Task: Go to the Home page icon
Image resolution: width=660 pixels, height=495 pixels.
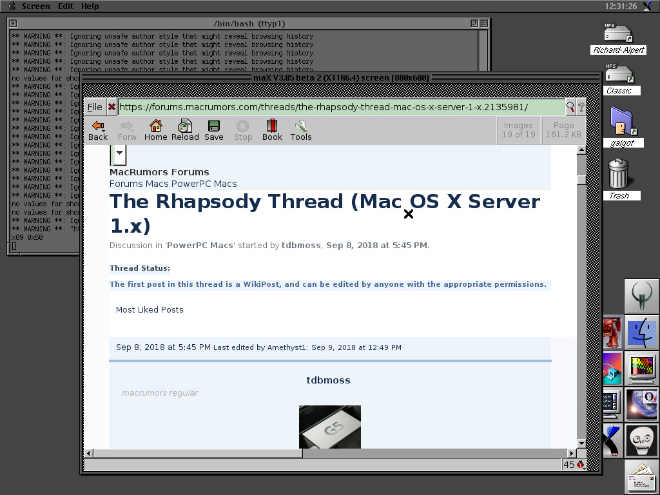Action: pos(156,130)
